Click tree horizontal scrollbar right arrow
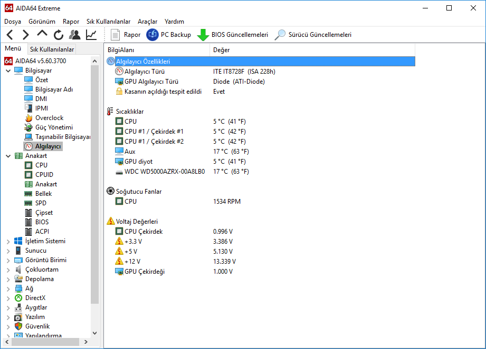The image size is (486, 349). 86,342
